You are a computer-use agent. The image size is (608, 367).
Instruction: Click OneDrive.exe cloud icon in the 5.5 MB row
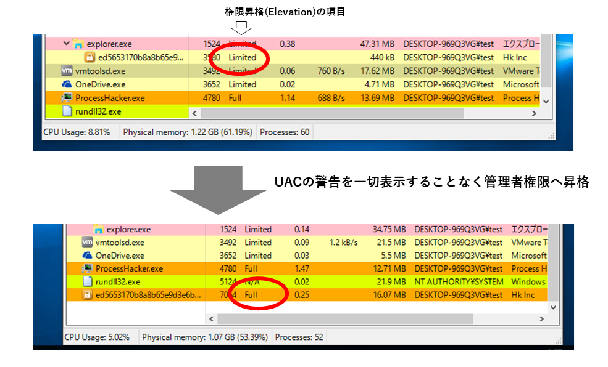(x=87, y=256)
